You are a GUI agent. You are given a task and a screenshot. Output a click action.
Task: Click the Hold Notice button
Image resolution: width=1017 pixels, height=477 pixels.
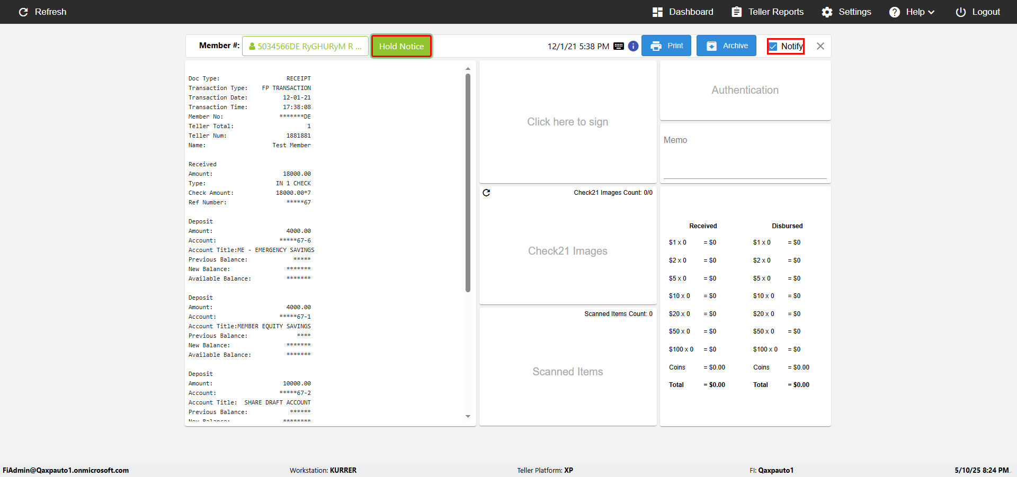[x=402, y=46]
